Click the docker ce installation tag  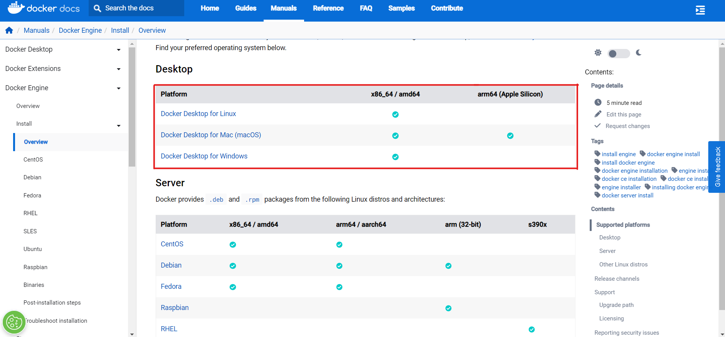click(x=629, y=179)
